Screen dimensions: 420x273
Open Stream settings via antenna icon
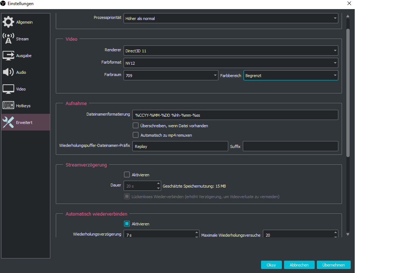pos(8,39)
